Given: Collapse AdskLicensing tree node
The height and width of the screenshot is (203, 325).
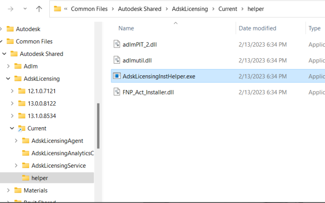Looking at the screenshot, I should [8, 78].
